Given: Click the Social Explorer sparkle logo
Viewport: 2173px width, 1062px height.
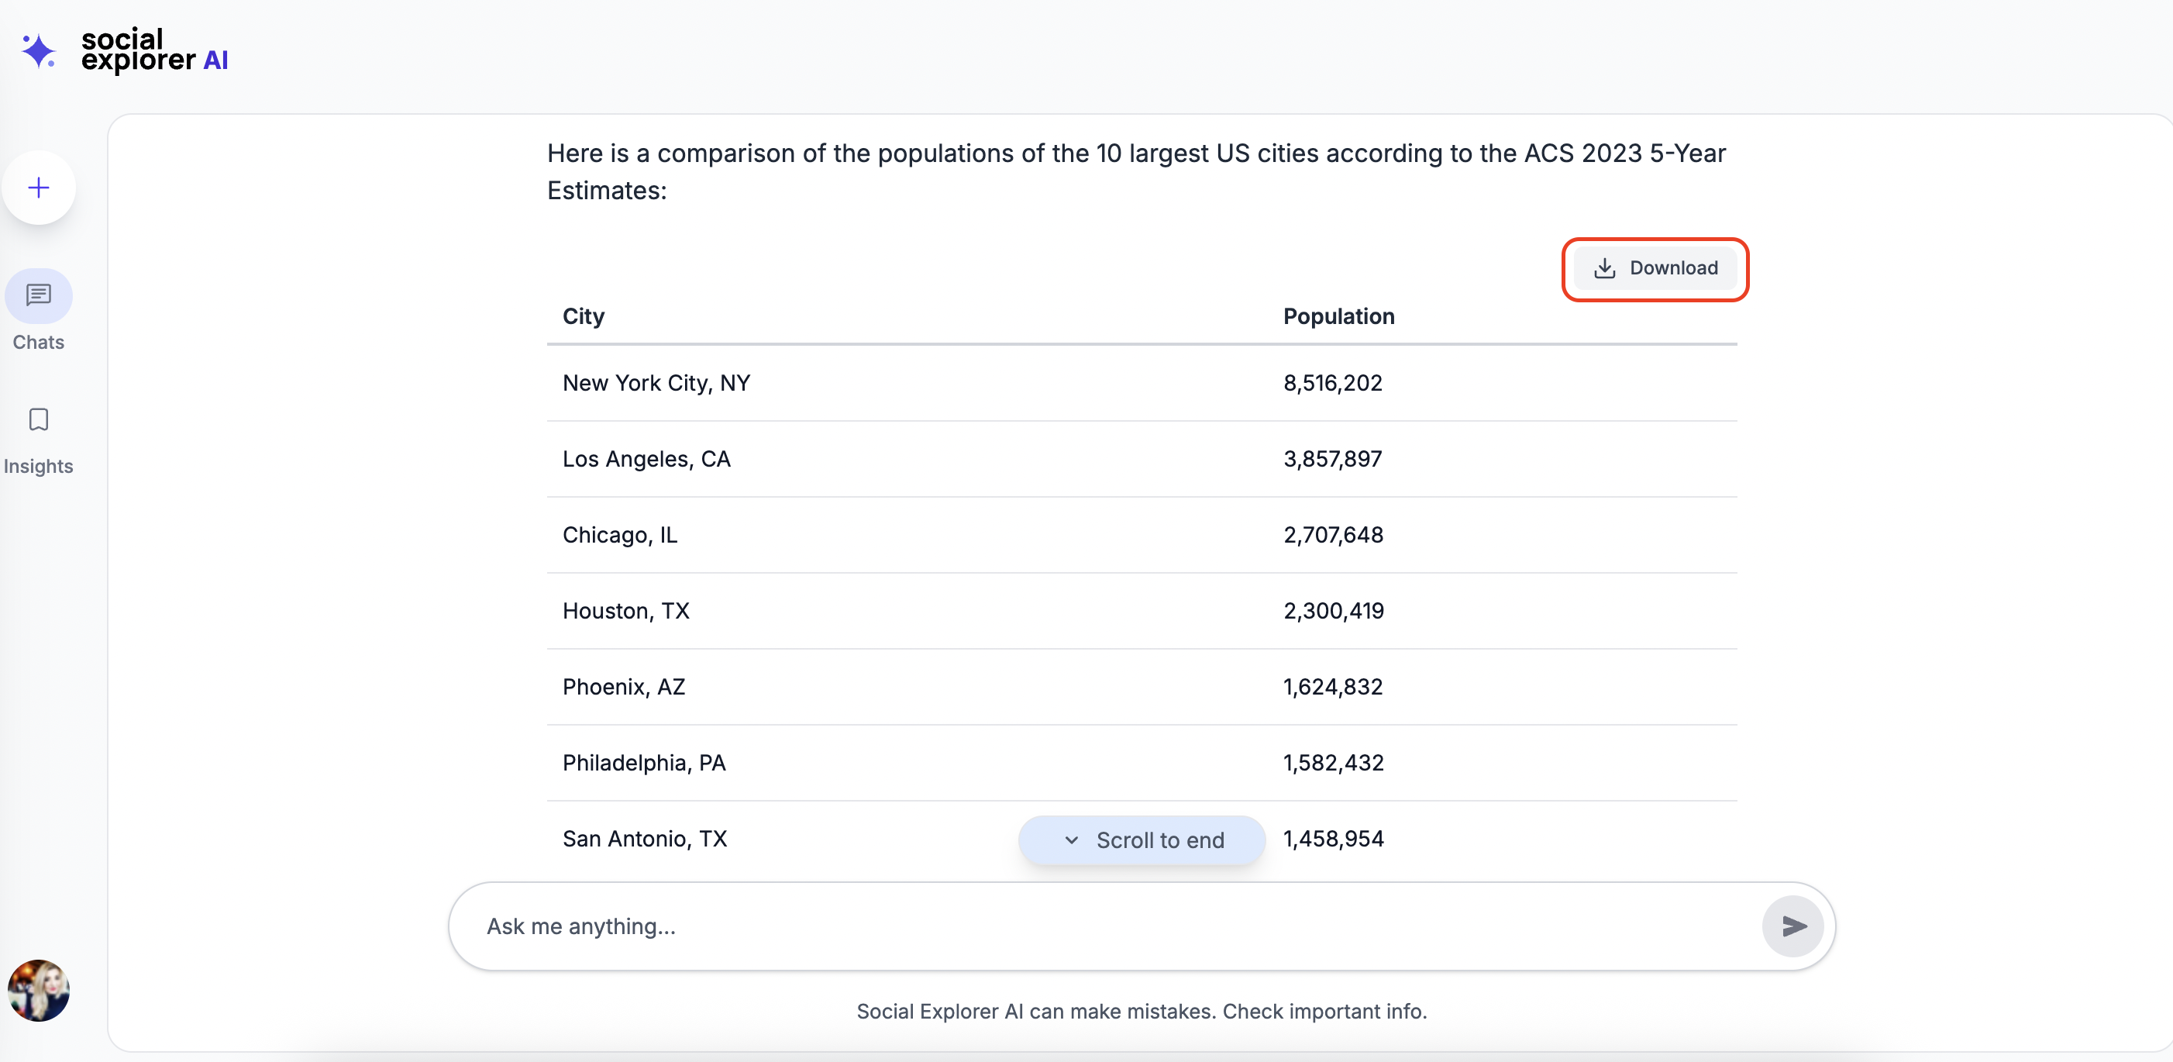Looking at the screenshot, I should click(39, 50).
